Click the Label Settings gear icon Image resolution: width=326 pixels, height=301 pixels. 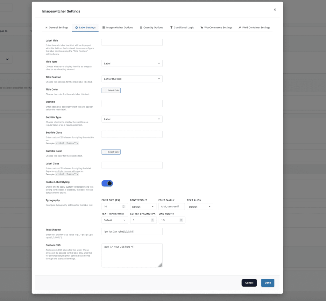coord(76,27)
